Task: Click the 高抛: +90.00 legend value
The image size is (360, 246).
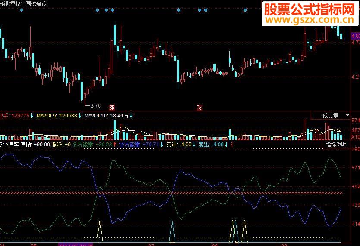Action: click(35, 145)
